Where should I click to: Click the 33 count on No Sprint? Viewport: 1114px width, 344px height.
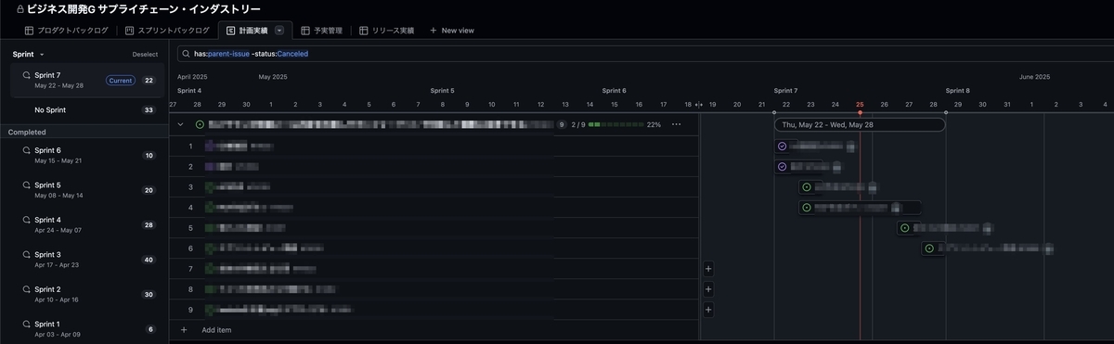[149, 110]
